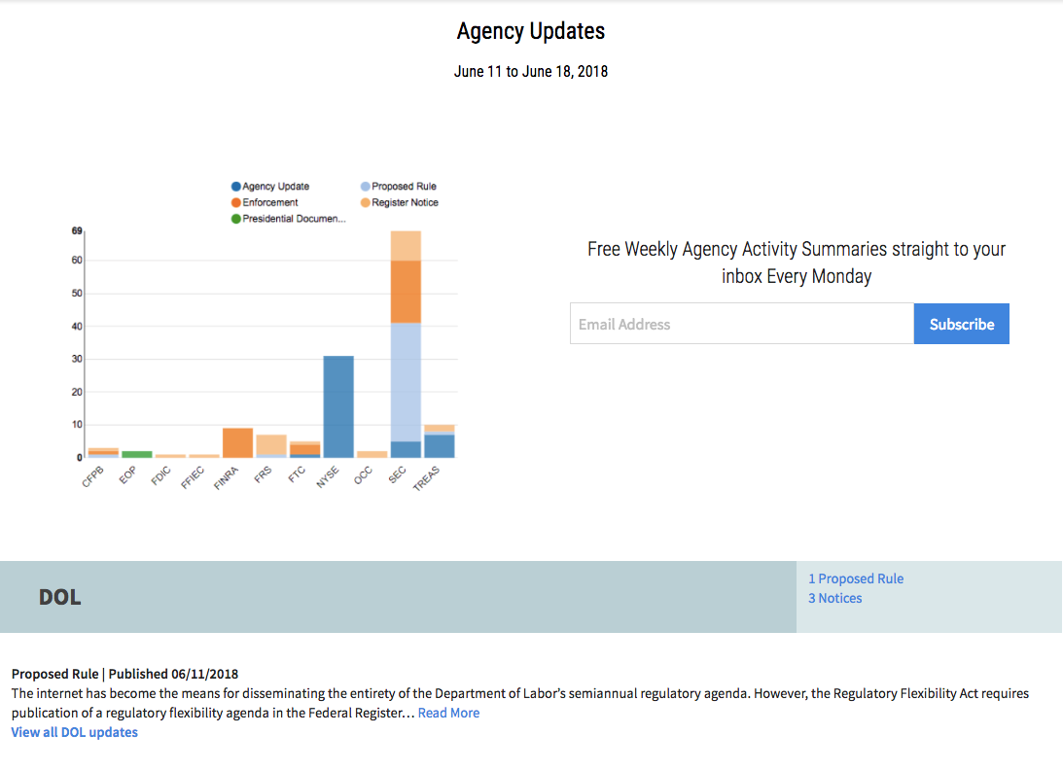This screenshot has width=1063, height=770.
Task: Click the TREAS axis label
Action: pos(426,478)
